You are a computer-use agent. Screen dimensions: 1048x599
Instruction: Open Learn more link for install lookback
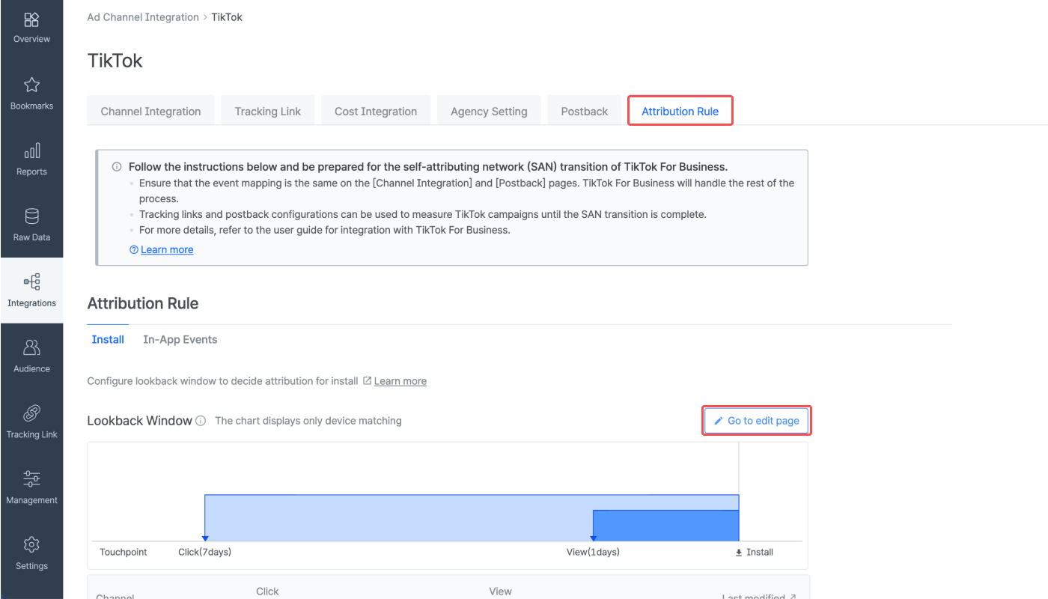400,381
